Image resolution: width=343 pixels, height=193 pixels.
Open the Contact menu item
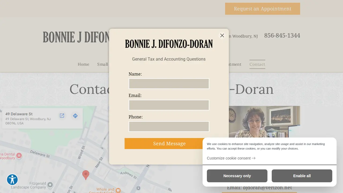257,64
